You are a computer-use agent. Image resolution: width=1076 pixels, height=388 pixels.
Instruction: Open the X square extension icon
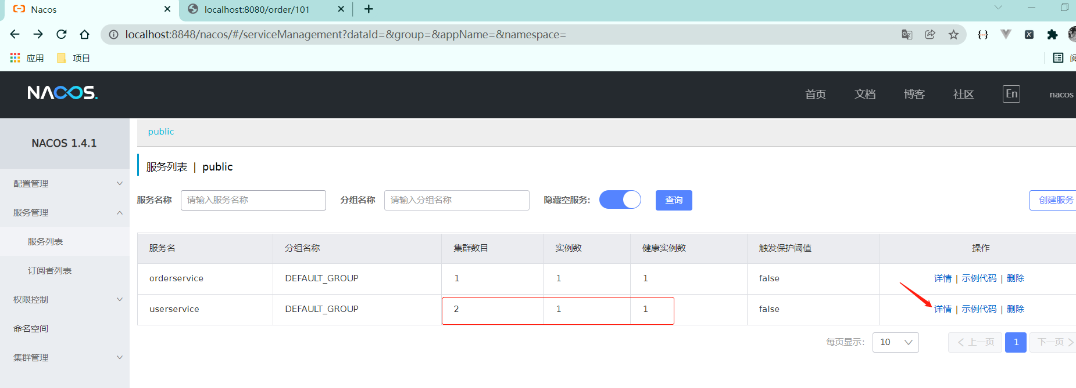tap(1029, 35)
